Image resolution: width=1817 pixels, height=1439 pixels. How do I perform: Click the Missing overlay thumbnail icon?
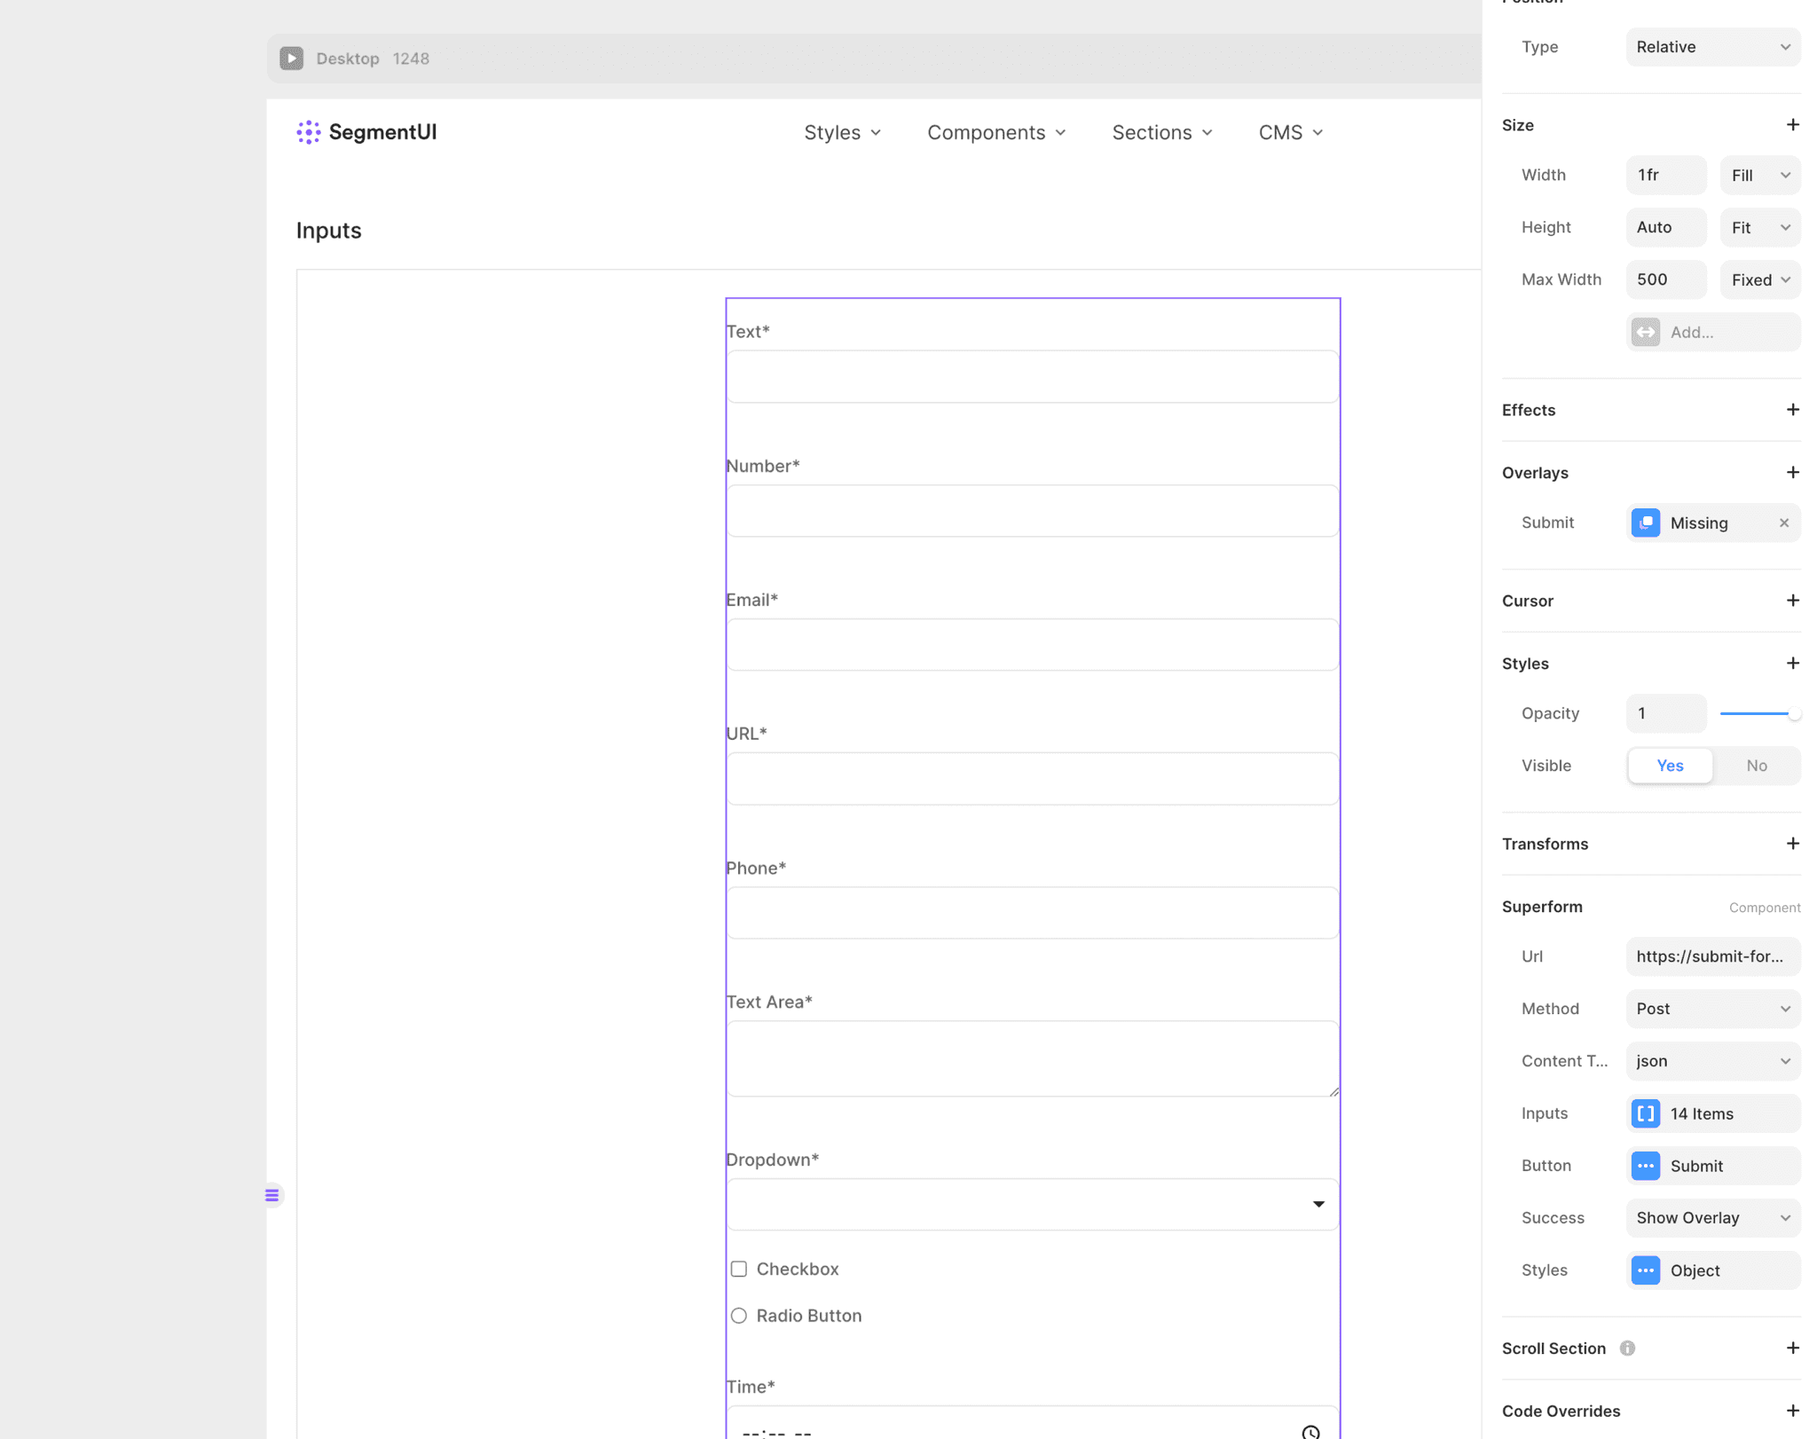click(x=1648, y=523)
